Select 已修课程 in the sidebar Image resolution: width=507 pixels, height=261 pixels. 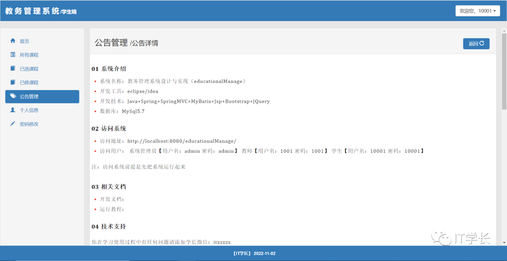[42, 82]
